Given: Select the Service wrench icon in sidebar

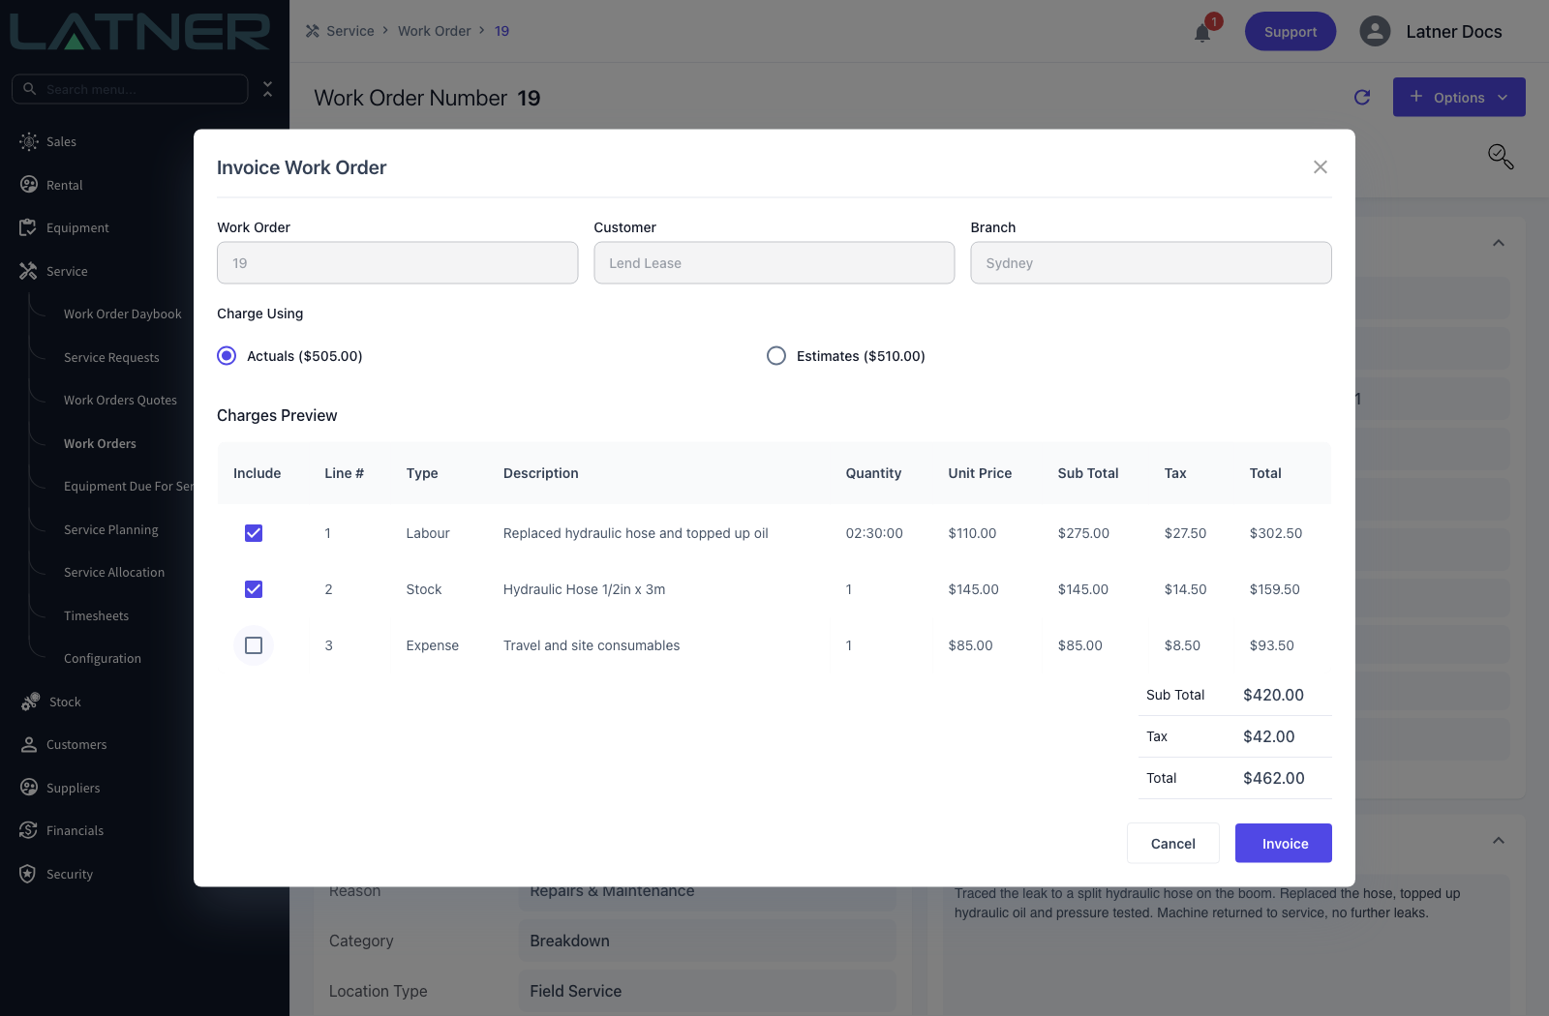Looking at the screenshot, I should click(x=28, y=271).
